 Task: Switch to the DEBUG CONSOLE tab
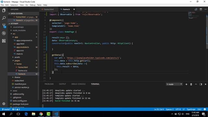(x=78, y=84)
